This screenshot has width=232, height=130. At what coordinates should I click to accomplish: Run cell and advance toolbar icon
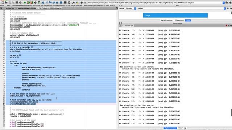coord(32,3)
